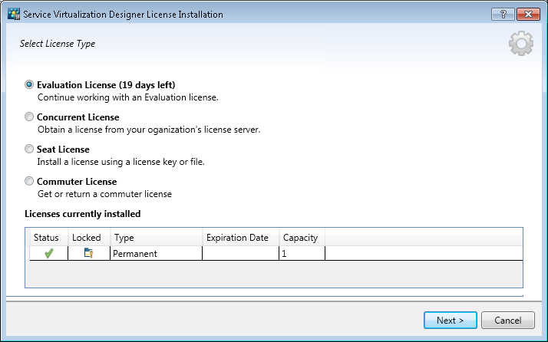Sort licenses by Type column
This screenshot has width=548, height=342.
click(x=124, y=238)
